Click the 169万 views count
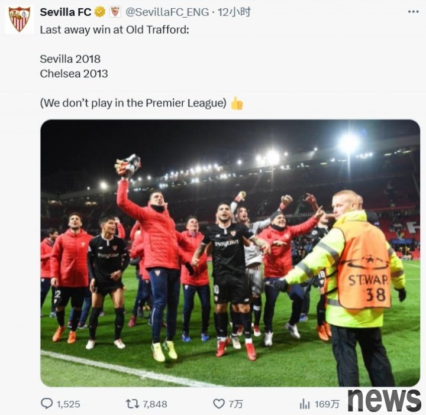 (x=327, y=404)
